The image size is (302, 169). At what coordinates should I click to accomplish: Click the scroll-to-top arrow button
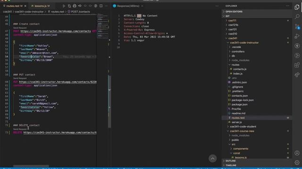pyautogui.click(x=213, y=159)
